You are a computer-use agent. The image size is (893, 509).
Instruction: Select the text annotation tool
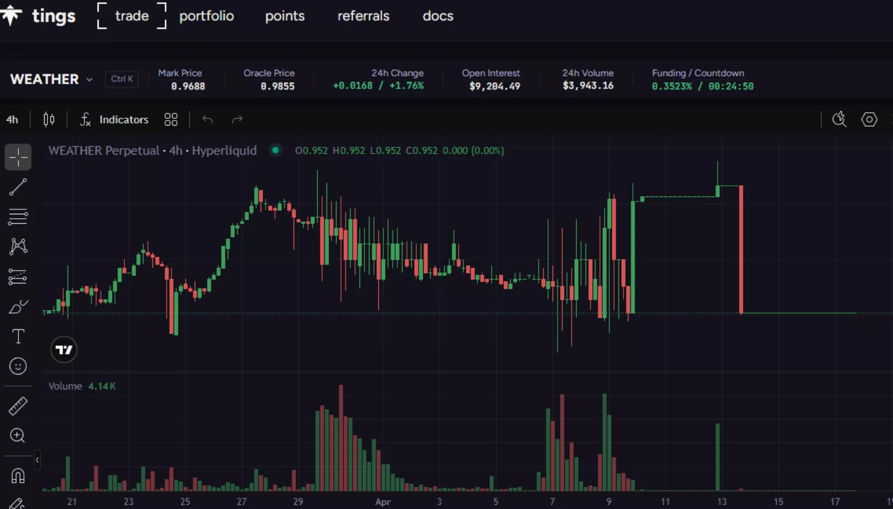(18, 336)
